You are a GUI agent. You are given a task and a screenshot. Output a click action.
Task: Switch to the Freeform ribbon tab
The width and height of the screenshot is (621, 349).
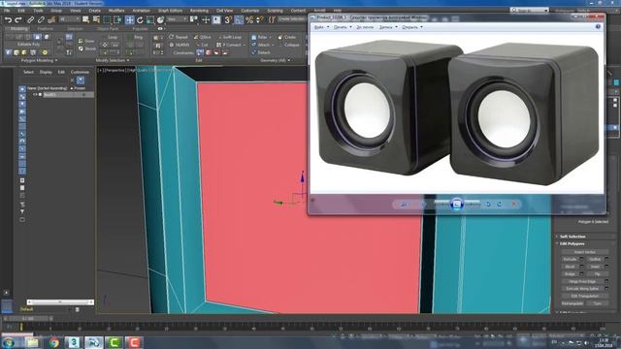45,29
